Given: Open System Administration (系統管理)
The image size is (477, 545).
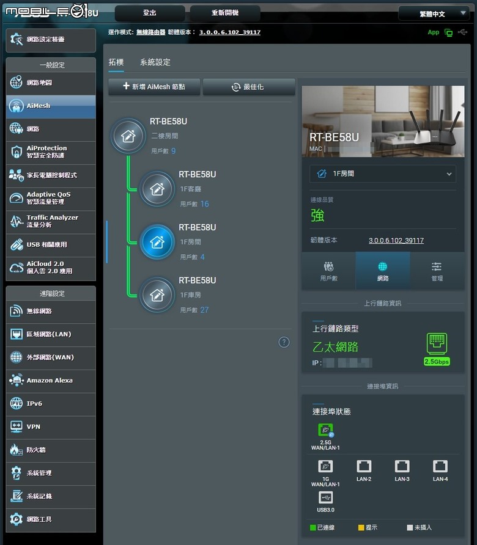Looking at the screenshot, I should coord(51,473).
